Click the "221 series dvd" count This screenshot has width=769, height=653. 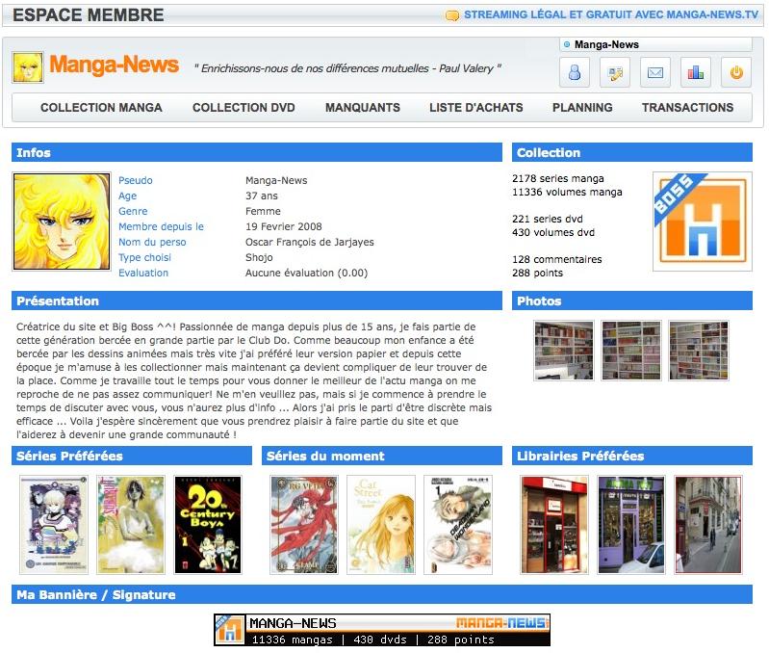coord(548,219)
